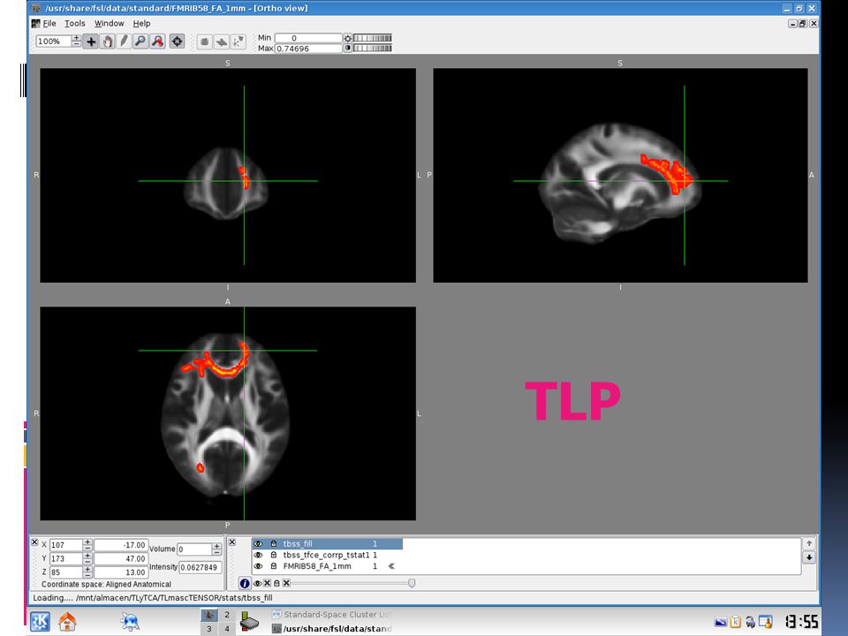Open overlay information dialog (i button)
The height and width of the screenshot is (636, 848).
point(245,583)
